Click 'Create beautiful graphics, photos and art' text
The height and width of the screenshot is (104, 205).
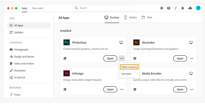86,49
